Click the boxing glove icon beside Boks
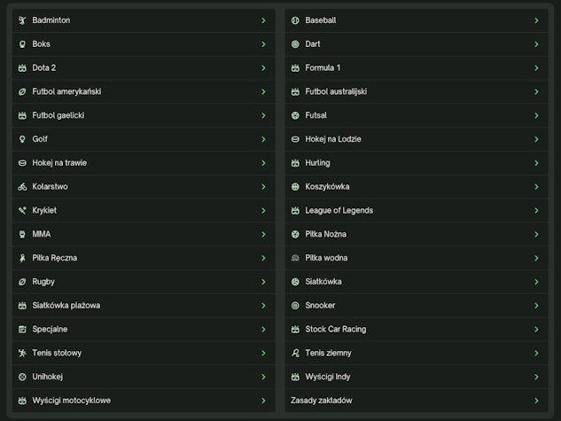The height and width of the screenshot is (421, 561). coord(22,43)
